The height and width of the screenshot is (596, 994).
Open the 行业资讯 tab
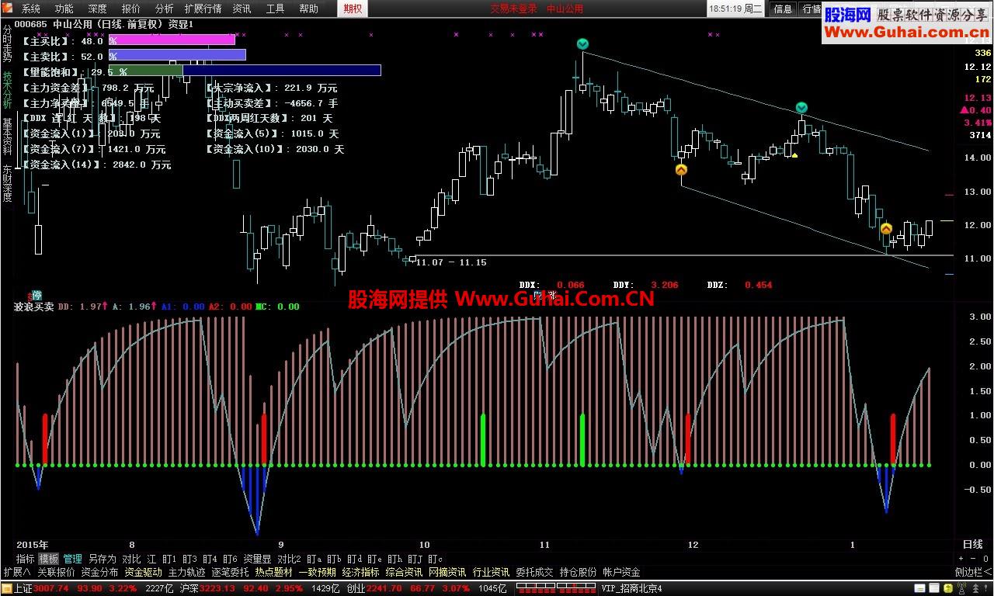[x=492, y=572]
